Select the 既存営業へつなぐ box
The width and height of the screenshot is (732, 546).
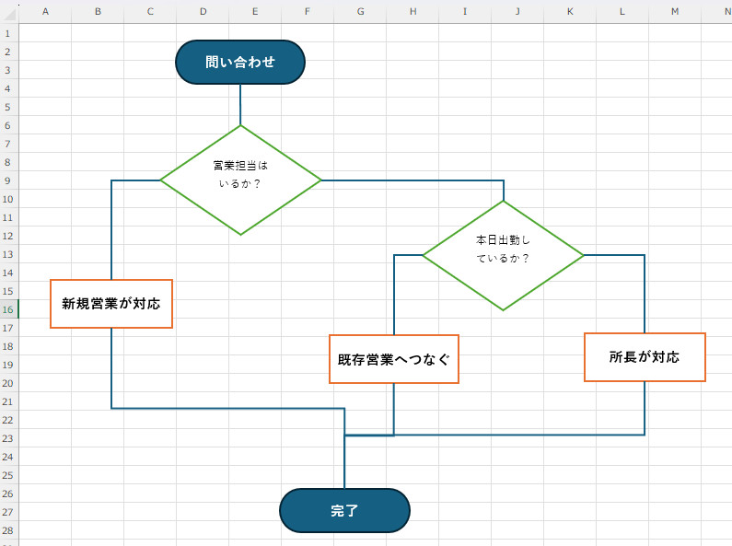point(394,359)
